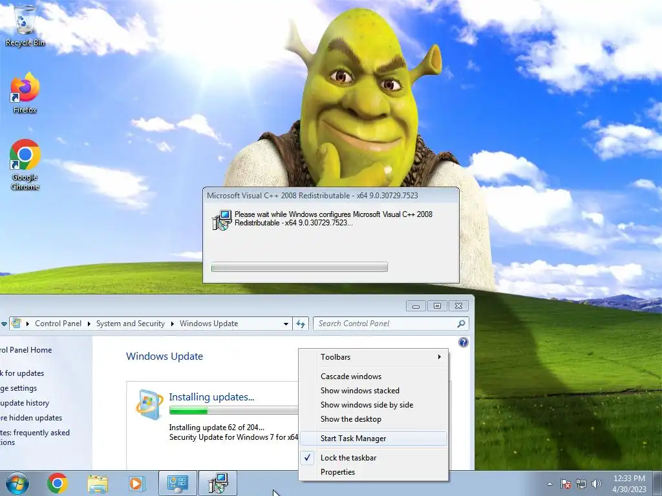Viewport: 662px width, 496px height.
Task: Open Windows Explorer from the taskbar
Action: (x=98, y=483)
